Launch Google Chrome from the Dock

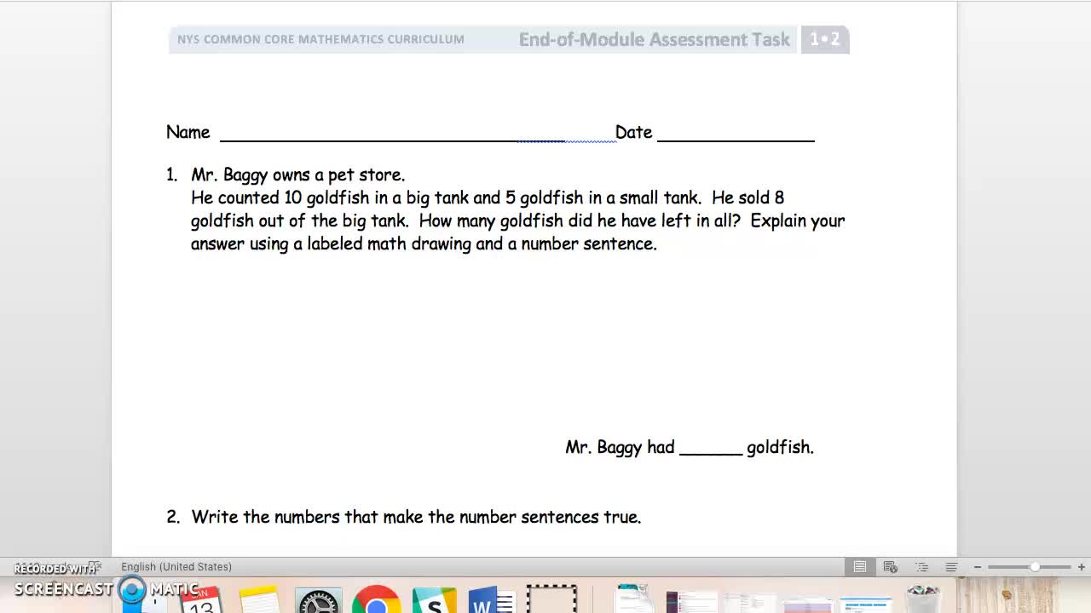376,599
